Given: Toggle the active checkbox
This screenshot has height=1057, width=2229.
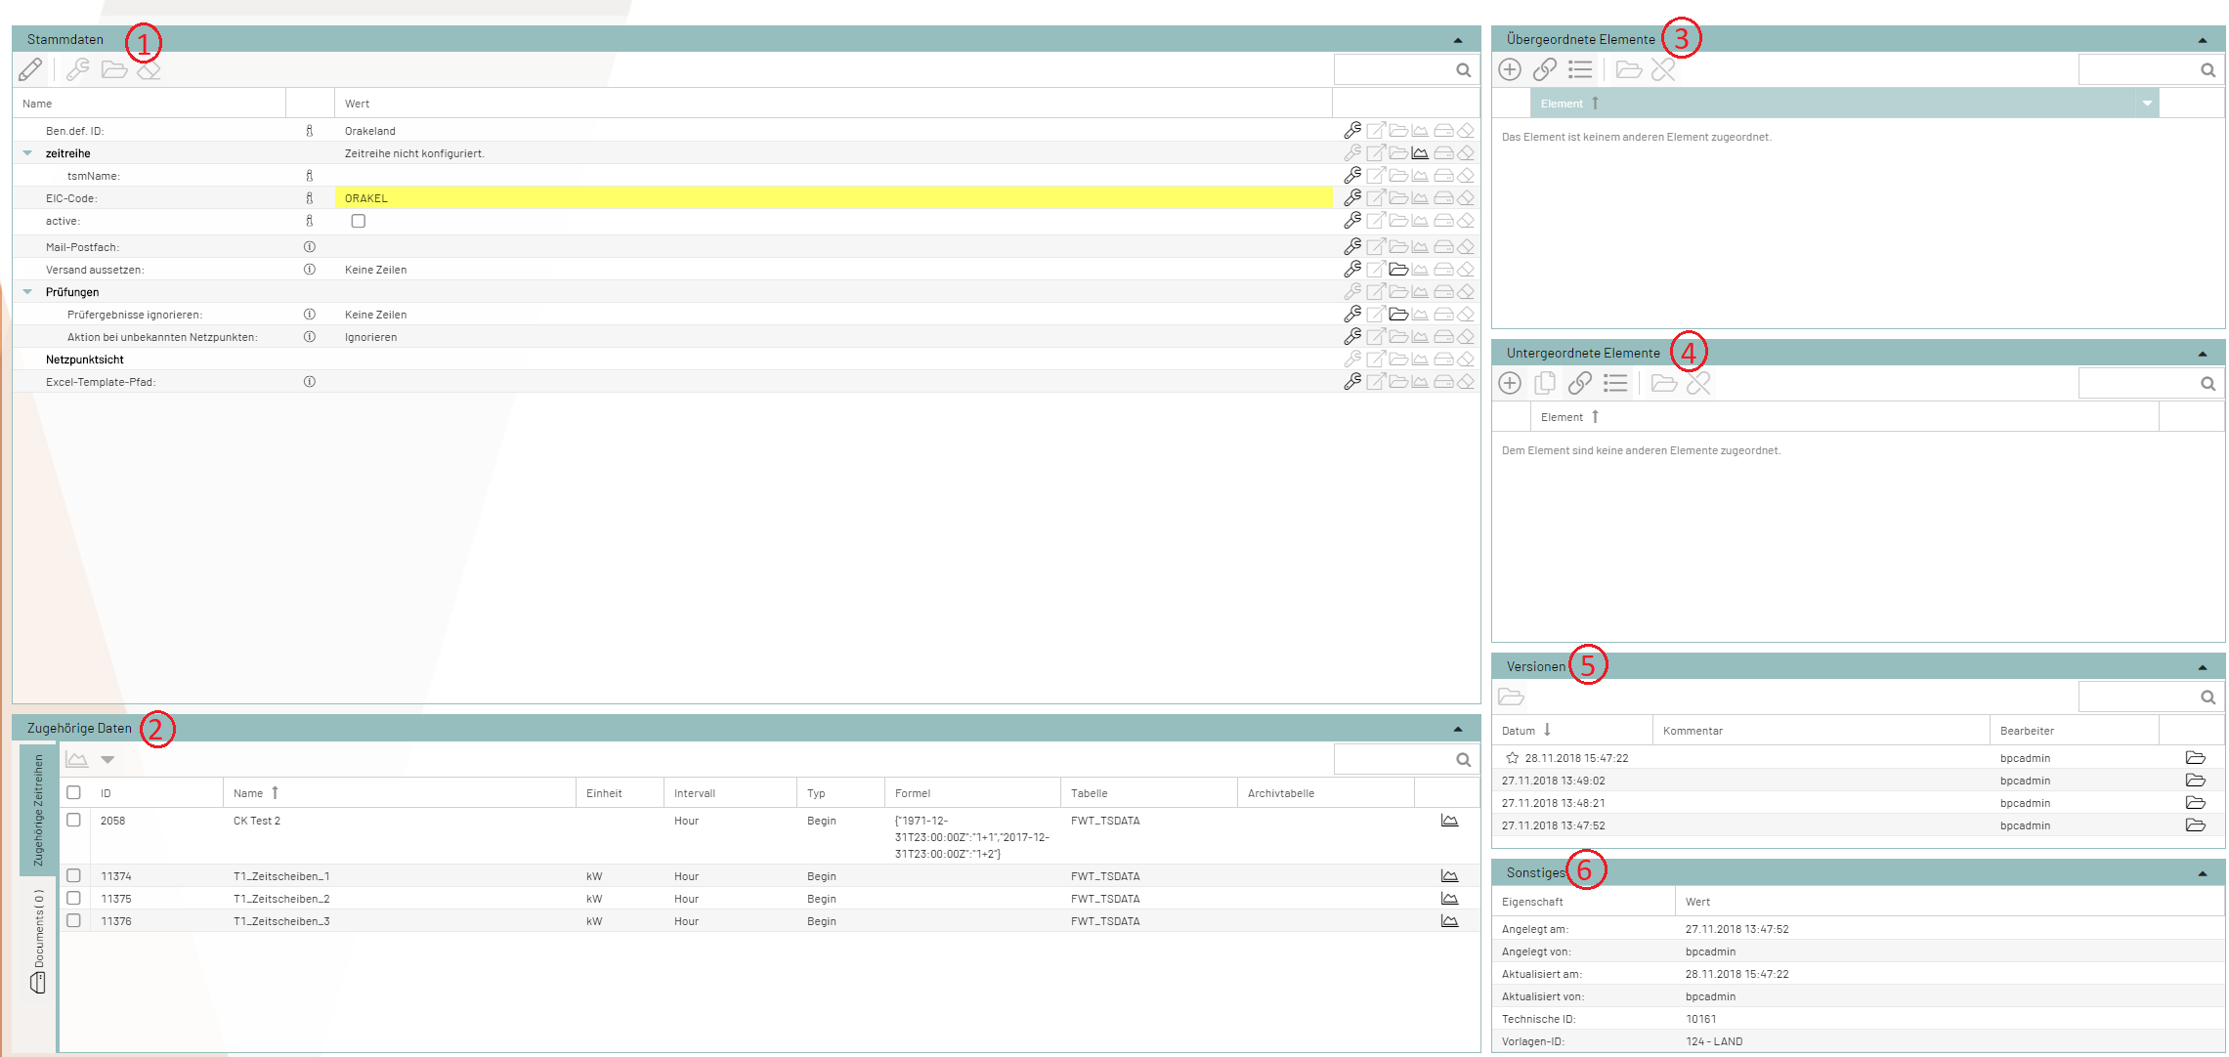Looking at the screenshot, I should click(359, 221).
